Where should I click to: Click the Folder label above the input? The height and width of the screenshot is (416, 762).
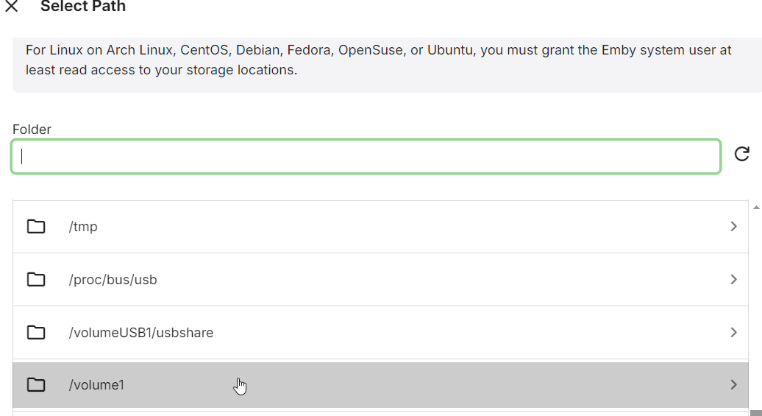coord(32,130)
